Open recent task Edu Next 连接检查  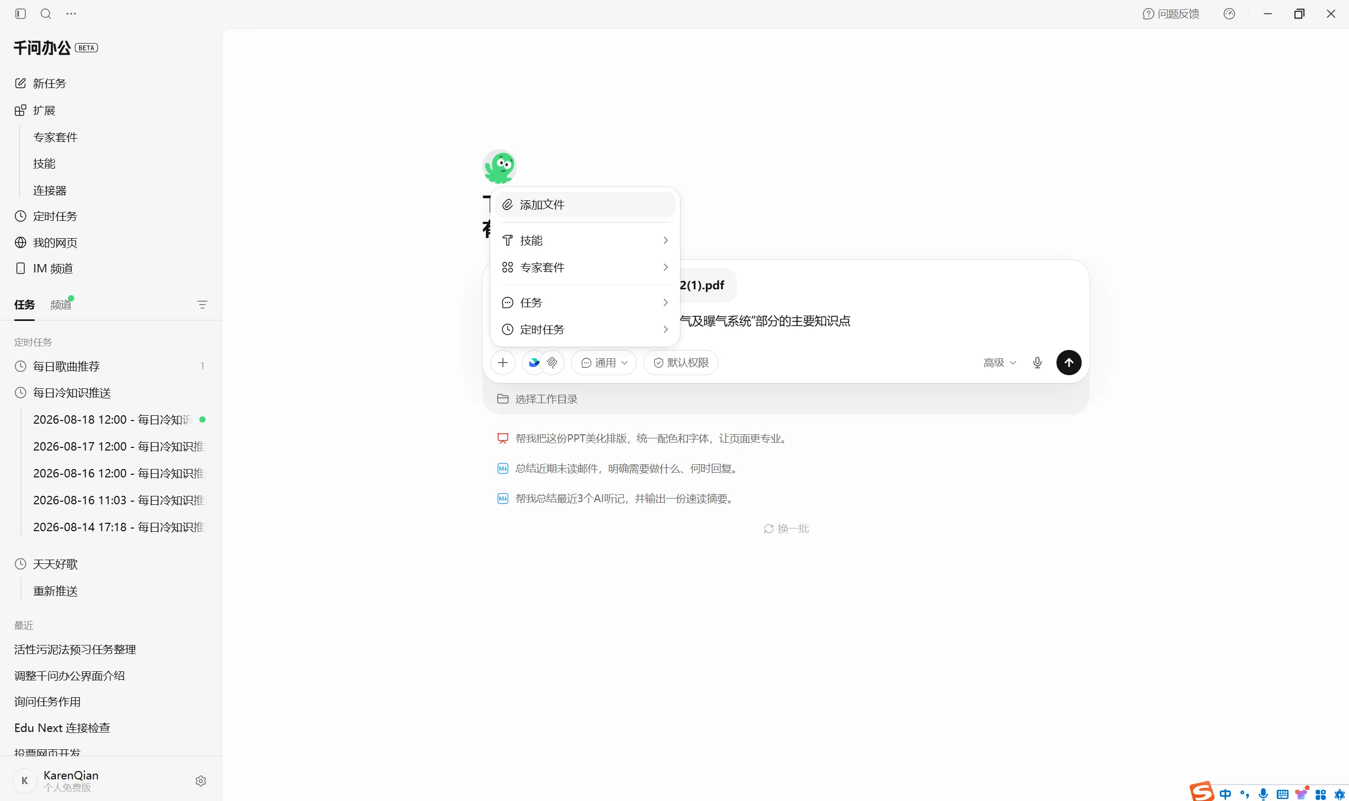click(62, 728)
